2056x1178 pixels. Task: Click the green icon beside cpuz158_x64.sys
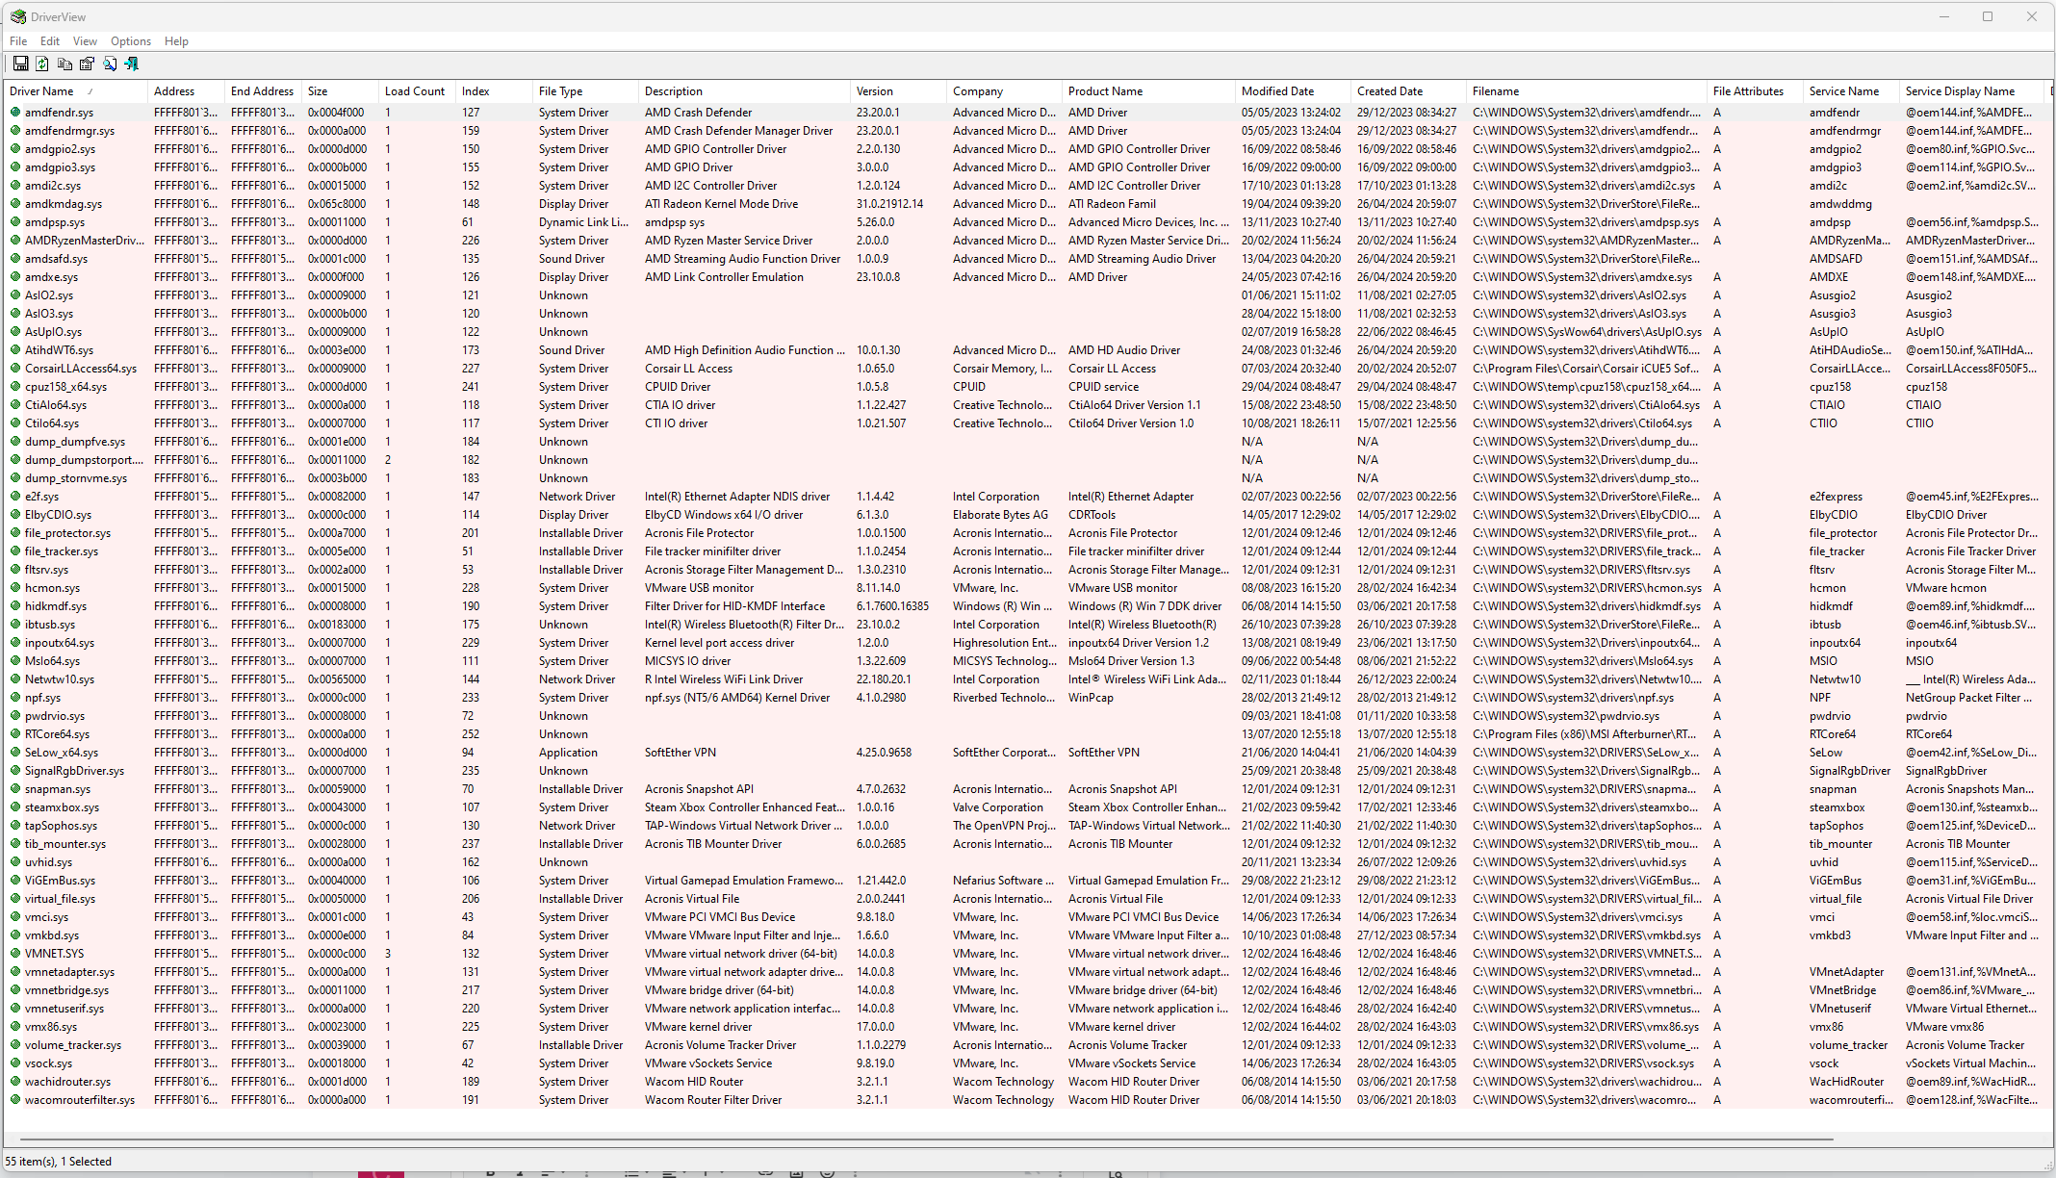(x=15, y=386)
